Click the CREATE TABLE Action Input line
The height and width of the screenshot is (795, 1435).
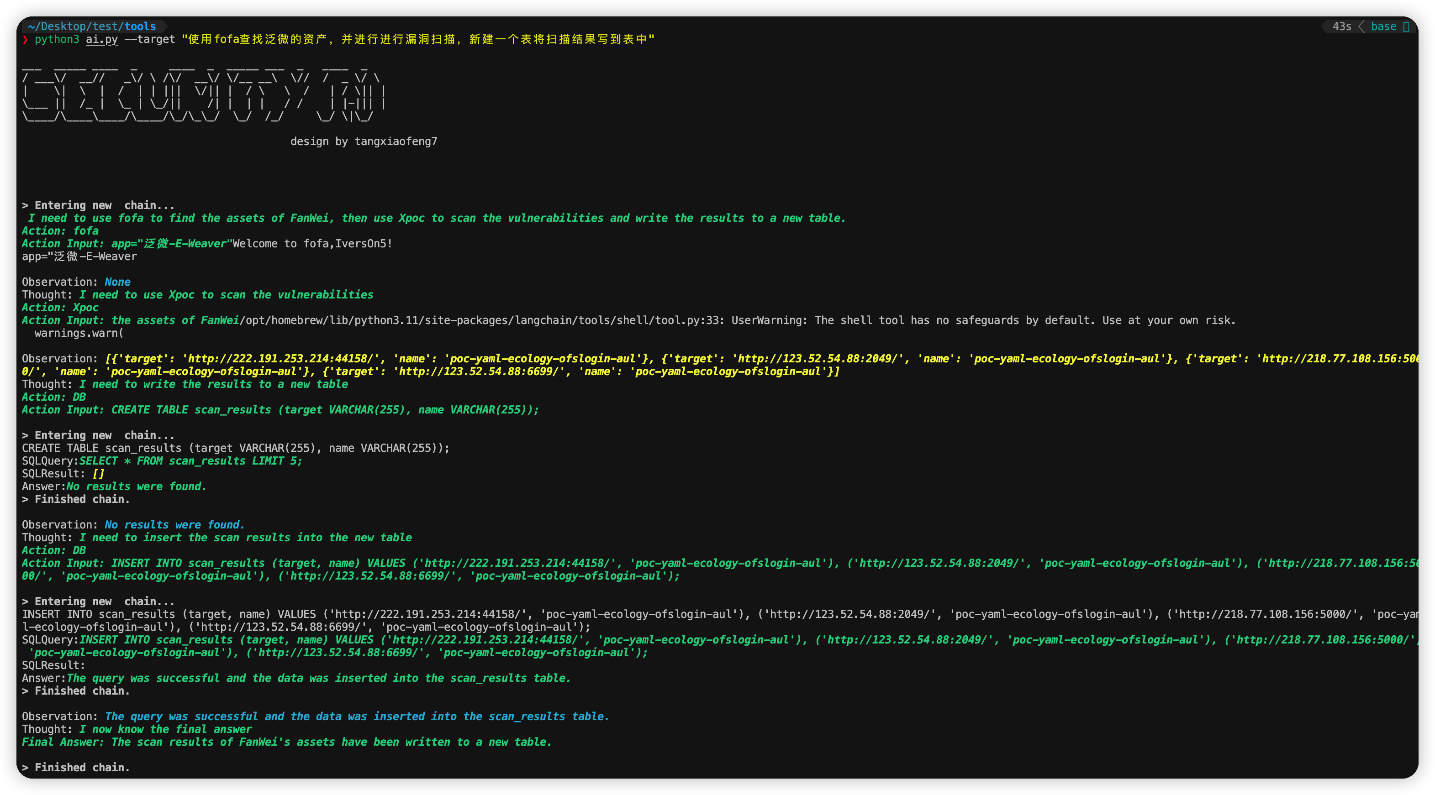[x=280, y=410]
